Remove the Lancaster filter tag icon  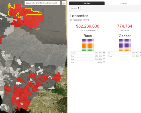pos(79,8)
